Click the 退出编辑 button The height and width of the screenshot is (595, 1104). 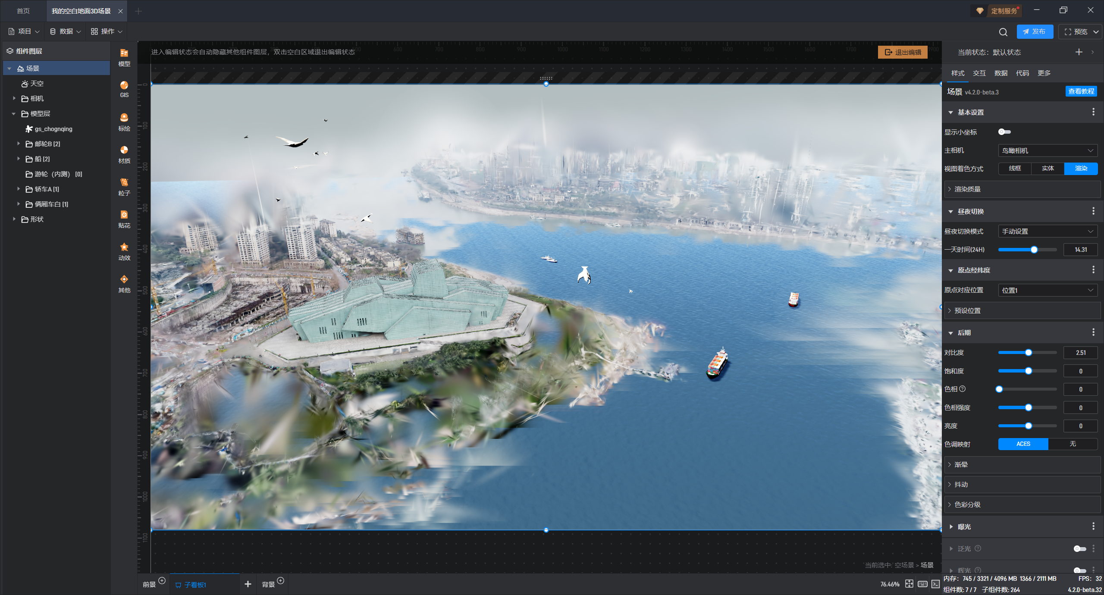[x=903, y=52]
